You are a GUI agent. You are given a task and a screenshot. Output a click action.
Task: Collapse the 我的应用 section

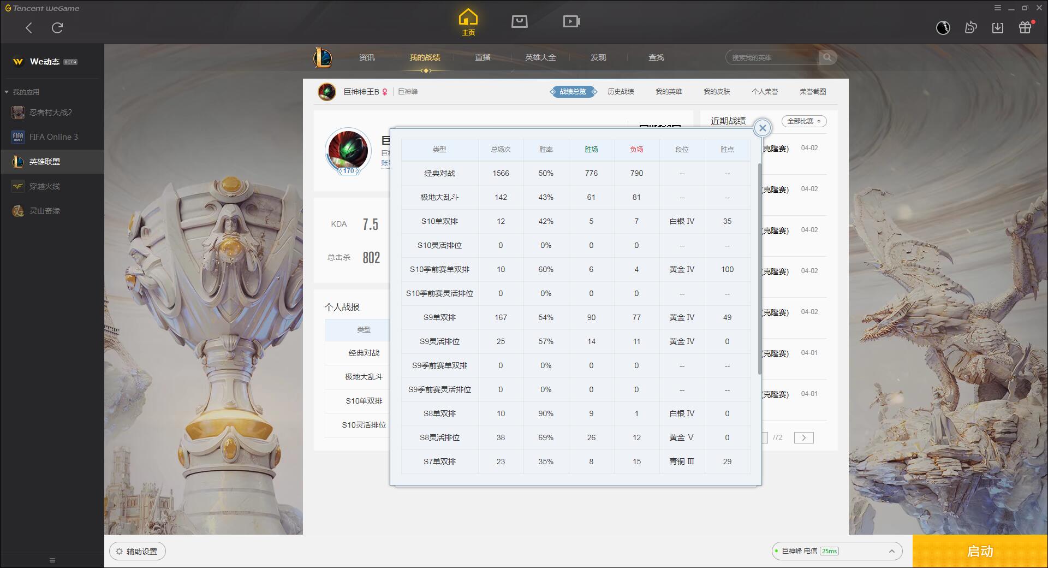pyautogui.click(x=22, y=92)
